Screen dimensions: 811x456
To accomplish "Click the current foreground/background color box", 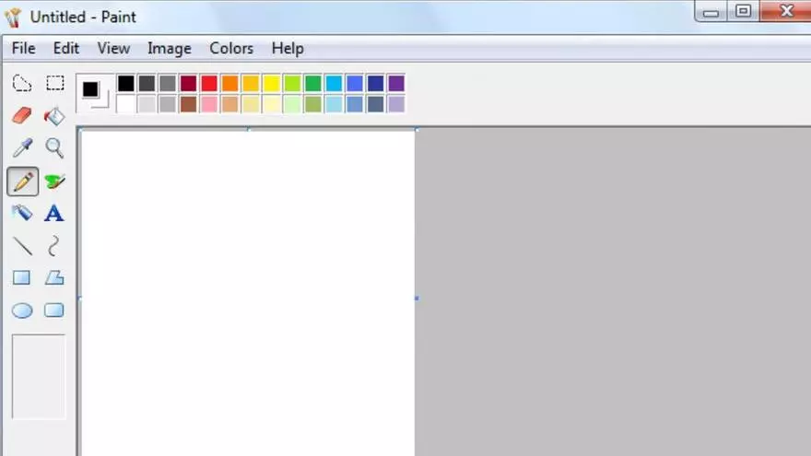I will [x=93, y=92].
